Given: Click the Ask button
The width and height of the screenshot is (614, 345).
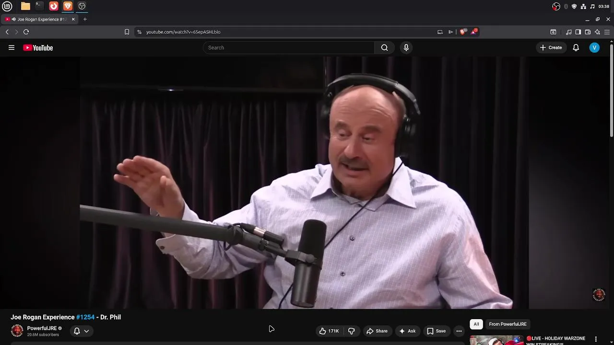Looking at the screenshot, I should 407,331.
